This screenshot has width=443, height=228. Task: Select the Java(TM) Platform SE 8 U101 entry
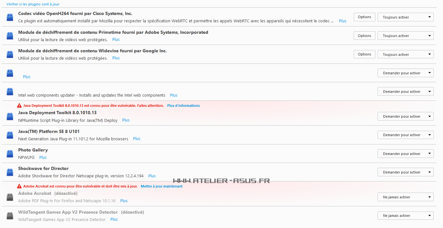click(x=49, y=131)
